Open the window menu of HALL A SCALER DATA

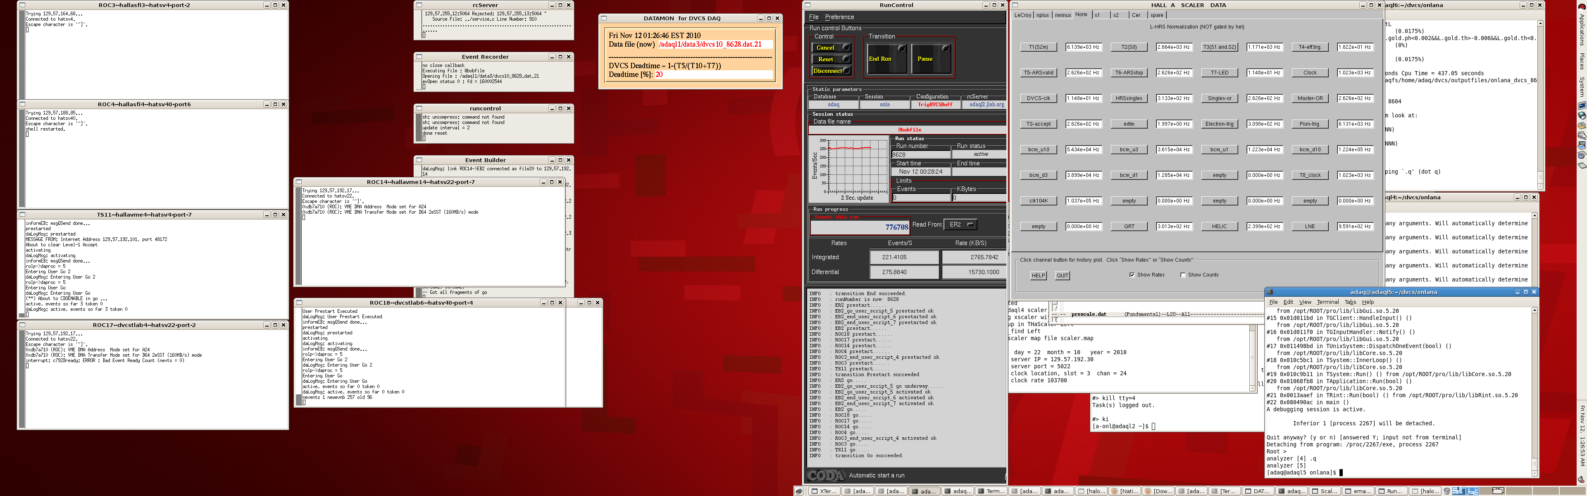(1016, 5)
